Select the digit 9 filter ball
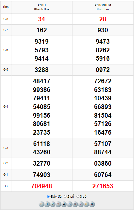Viewport: 134px width, 211px height. click(92, 204)
